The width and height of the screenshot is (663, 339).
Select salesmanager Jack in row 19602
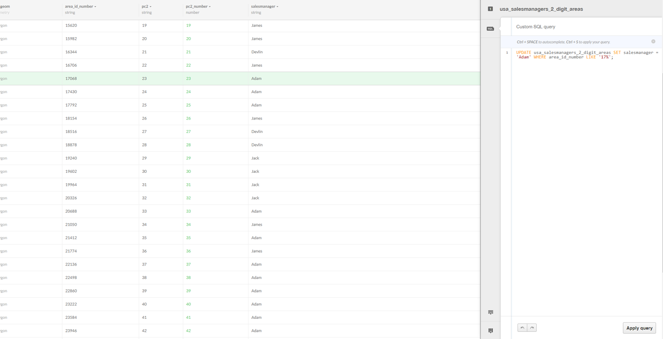coord(255,171)
